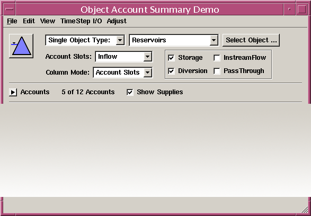The width and height of the screenshot is (311, 216).
Task: Uncheck the Storage checkbox
Action: 171,58
